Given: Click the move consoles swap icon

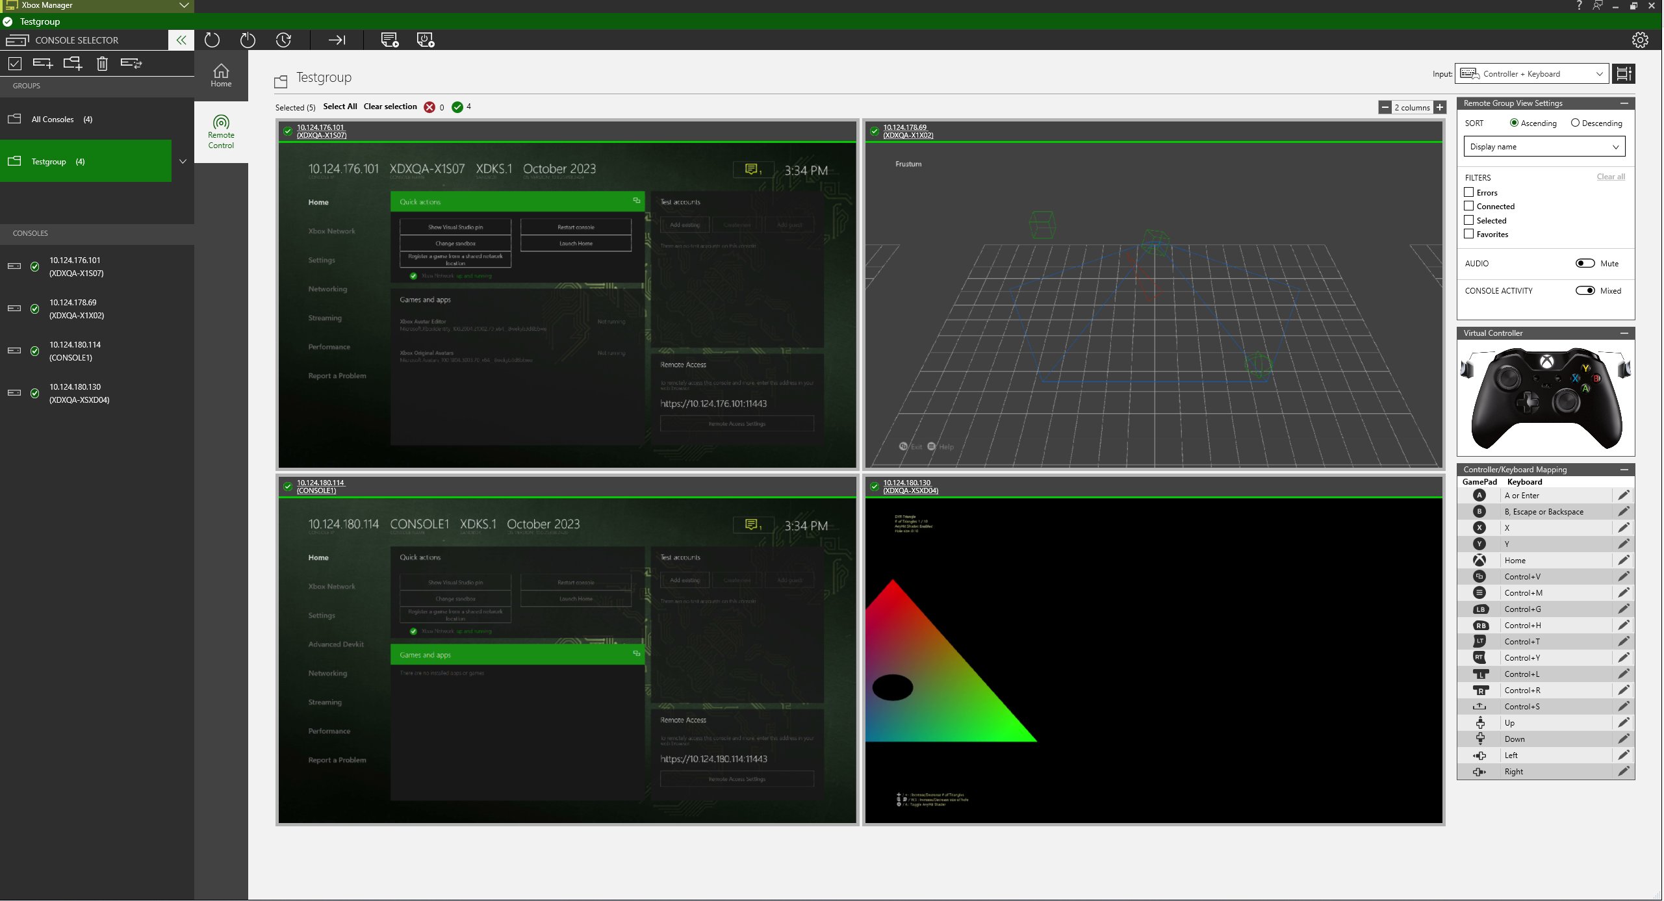Looking at the screenshot, I should (x=131, y=63).
